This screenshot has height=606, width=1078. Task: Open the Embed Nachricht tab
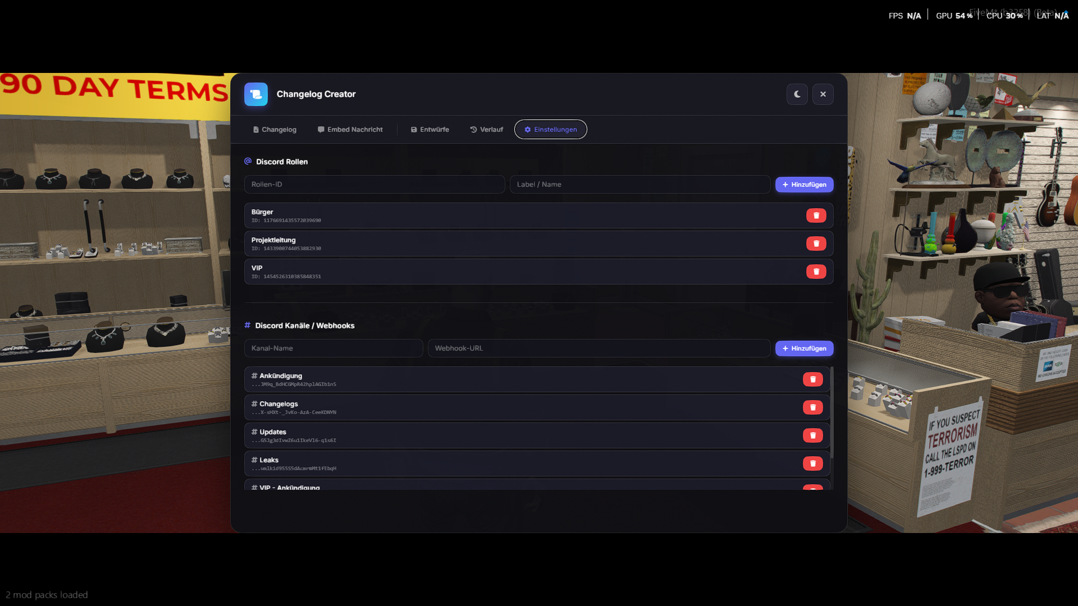coord(350,130)
